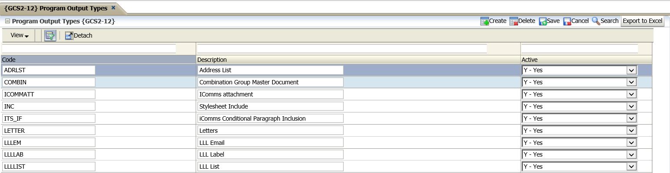Viewport: 670px width, 173px height.
Task: Close the {GCS2-12} Program Output Types tab
Action: tap(113, 8)
